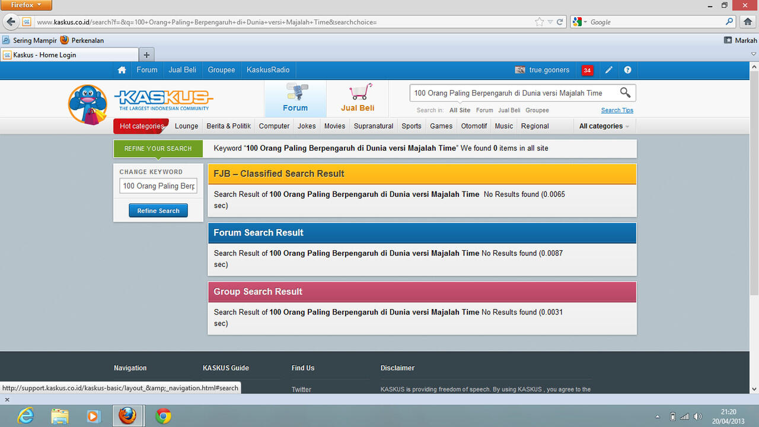The width and height of the screenshot is (759, 427).
Task: Open the Sering Mampir bookmark
Action: pos(30,40)
